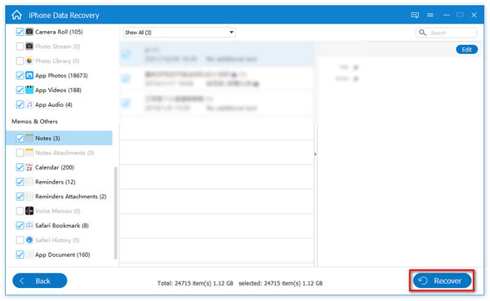The height and width of the screenshot is (301, 490).
Task: Click the App Audio music note icon
Action: [x=29, y=104]
